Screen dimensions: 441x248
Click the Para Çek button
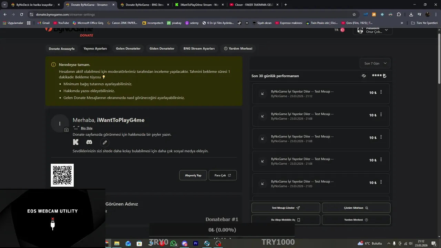tap(223, 175)
